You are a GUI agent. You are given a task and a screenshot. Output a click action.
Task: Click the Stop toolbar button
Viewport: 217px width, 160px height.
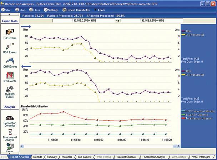pyautogui.click(x=20, y=10)
